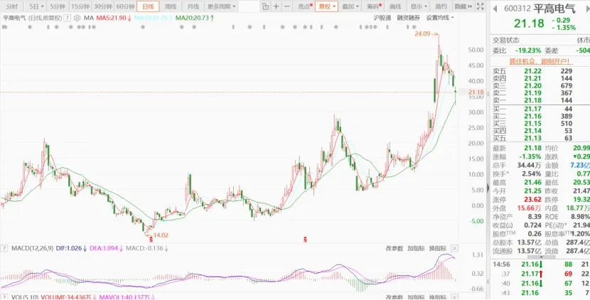
Task: Toggle 亮点 highlights in toolbar
Action: 304,6
